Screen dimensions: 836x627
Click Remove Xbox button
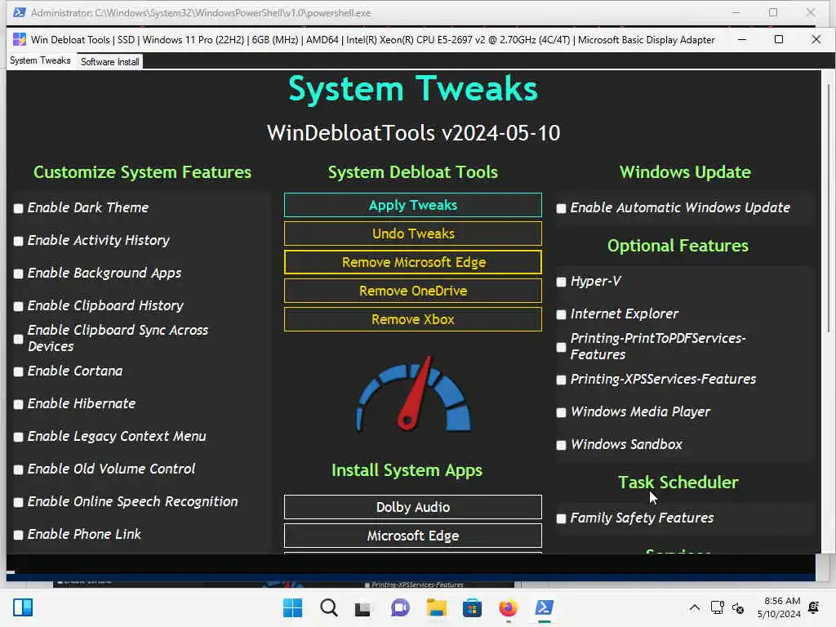(412, 319)
